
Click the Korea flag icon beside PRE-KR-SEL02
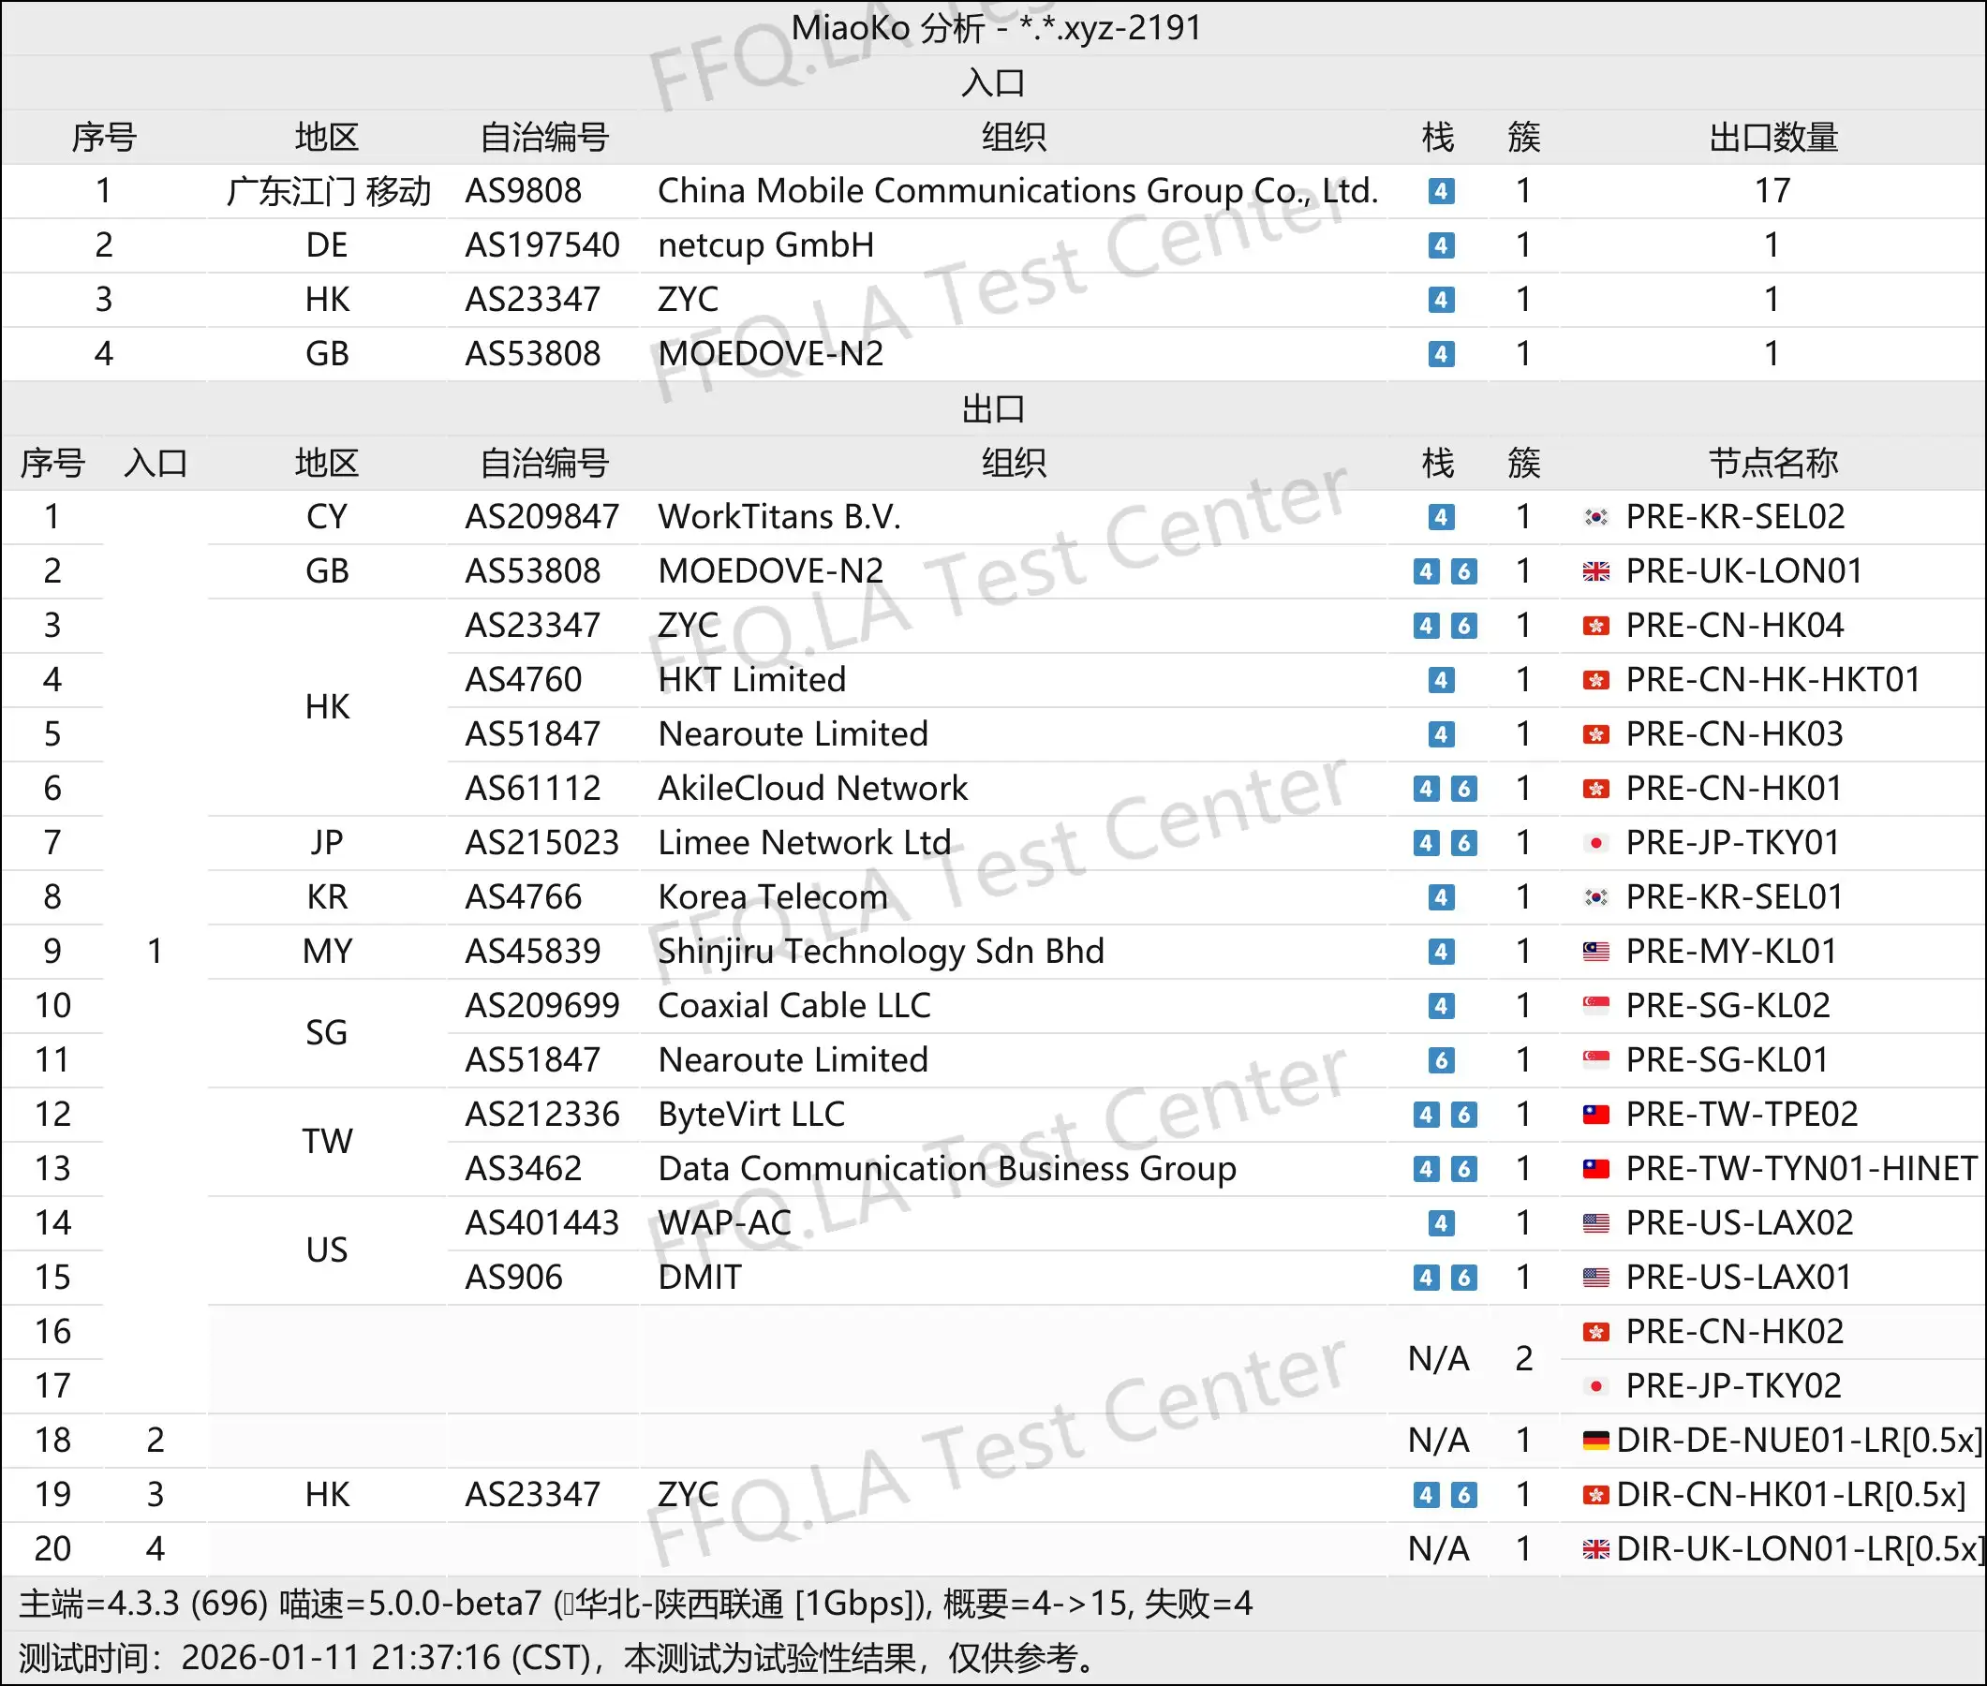(1596, 516)
